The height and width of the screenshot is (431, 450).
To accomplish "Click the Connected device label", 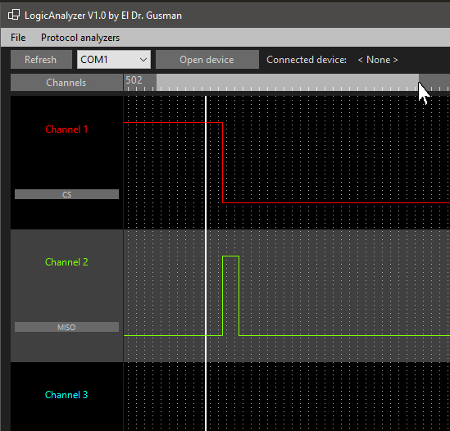I will pos(307,60).
